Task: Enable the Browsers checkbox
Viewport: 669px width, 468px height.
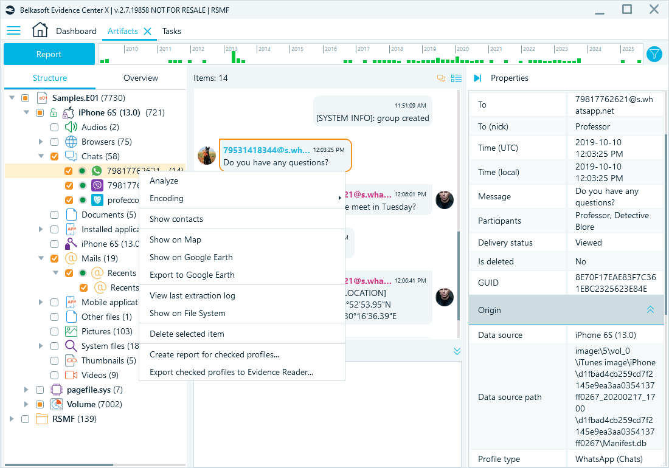Action: click(54, 142)
